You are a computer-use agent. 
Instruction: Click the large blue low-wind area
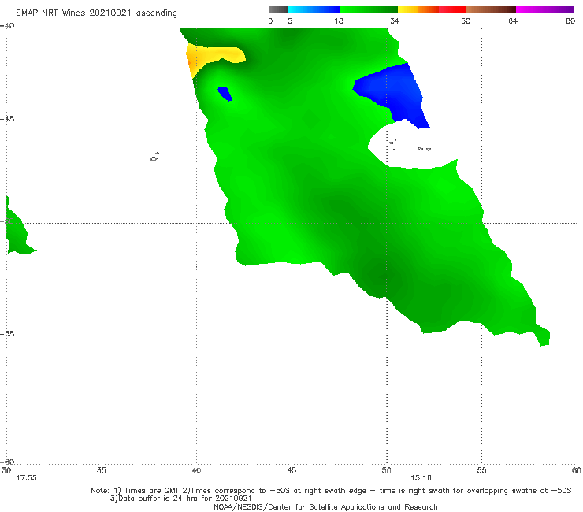(396, 93)
